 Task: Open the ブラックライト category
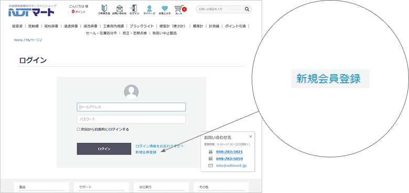(142, 26)
